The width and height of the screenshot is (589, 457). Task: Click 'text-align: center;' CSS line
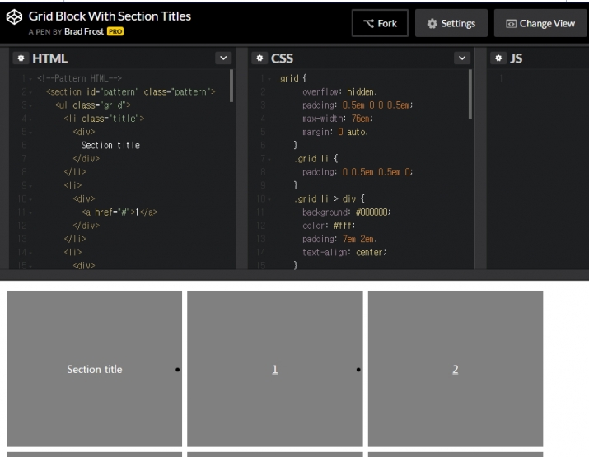click(344, 252)
